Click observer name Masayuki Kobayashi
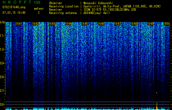This screenshot has height=110, width=172. 98,3
